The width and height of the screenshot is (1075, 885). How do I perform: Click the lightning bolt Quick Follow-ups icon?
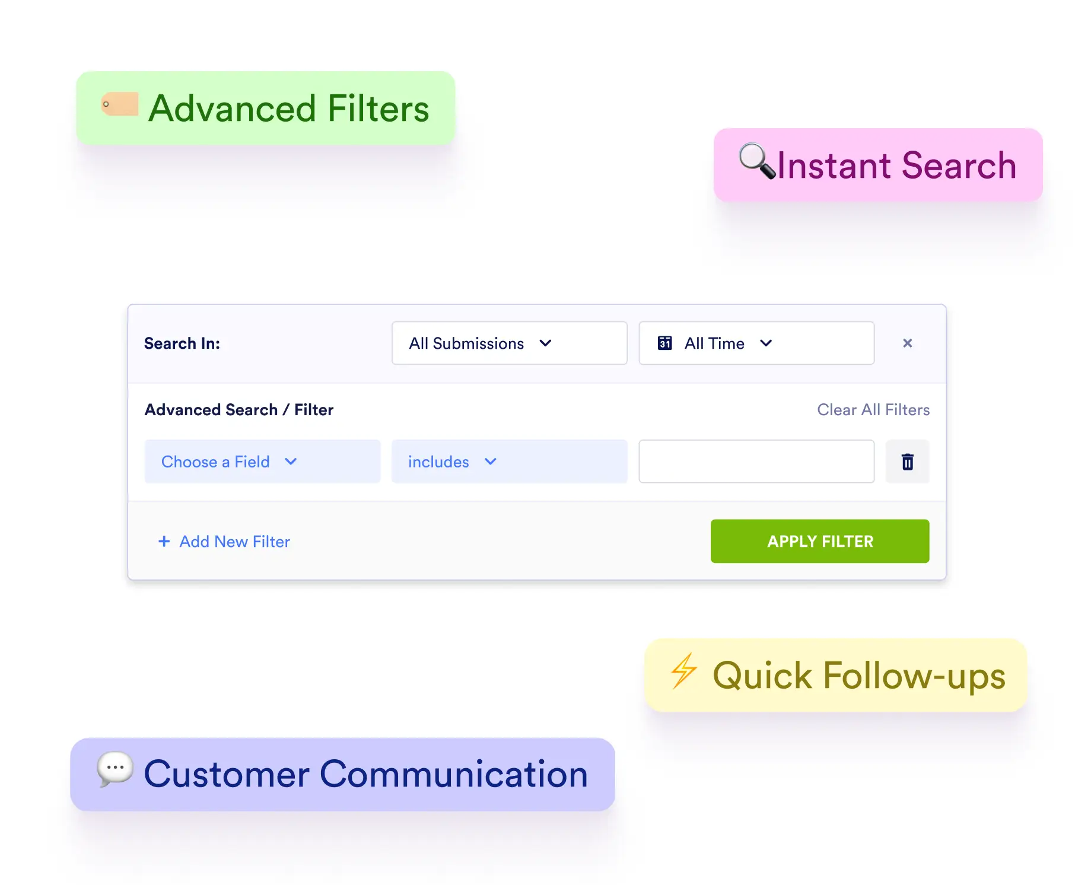click(x=683, y=671)
